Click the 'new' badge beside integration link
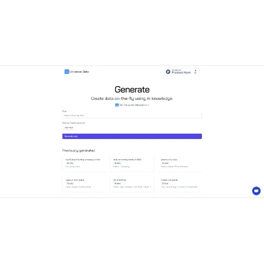264x264 pixels. click(x=117, y=105)
